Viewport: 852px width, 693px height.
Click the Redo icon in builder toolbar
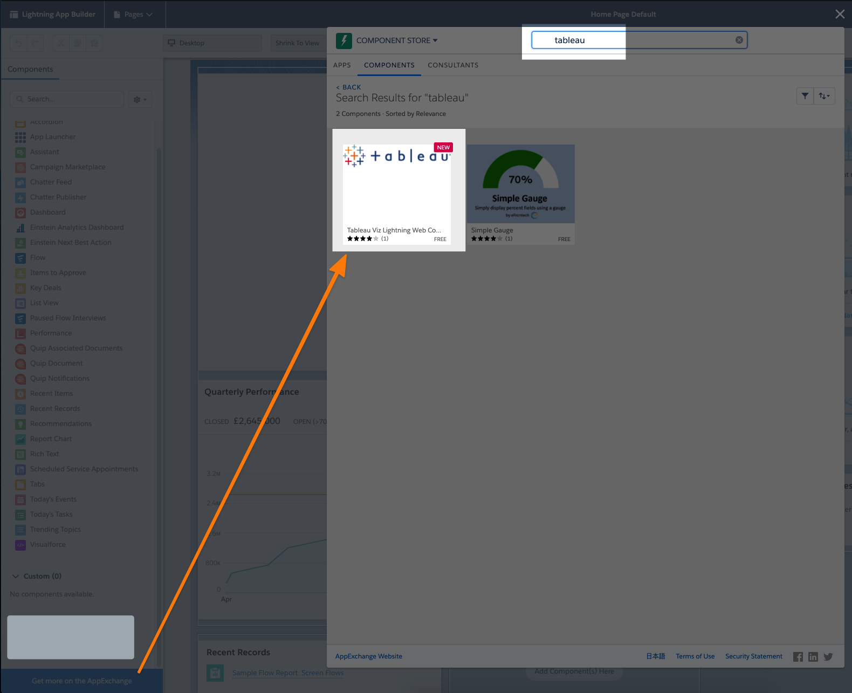35,43
